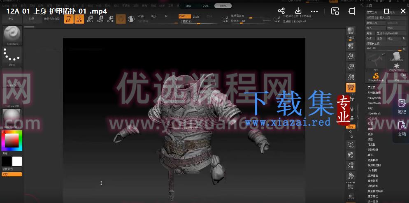Viewport: 409px width, 203px height.
Task: Select the 50% zoom option
Action: (188, 6)
